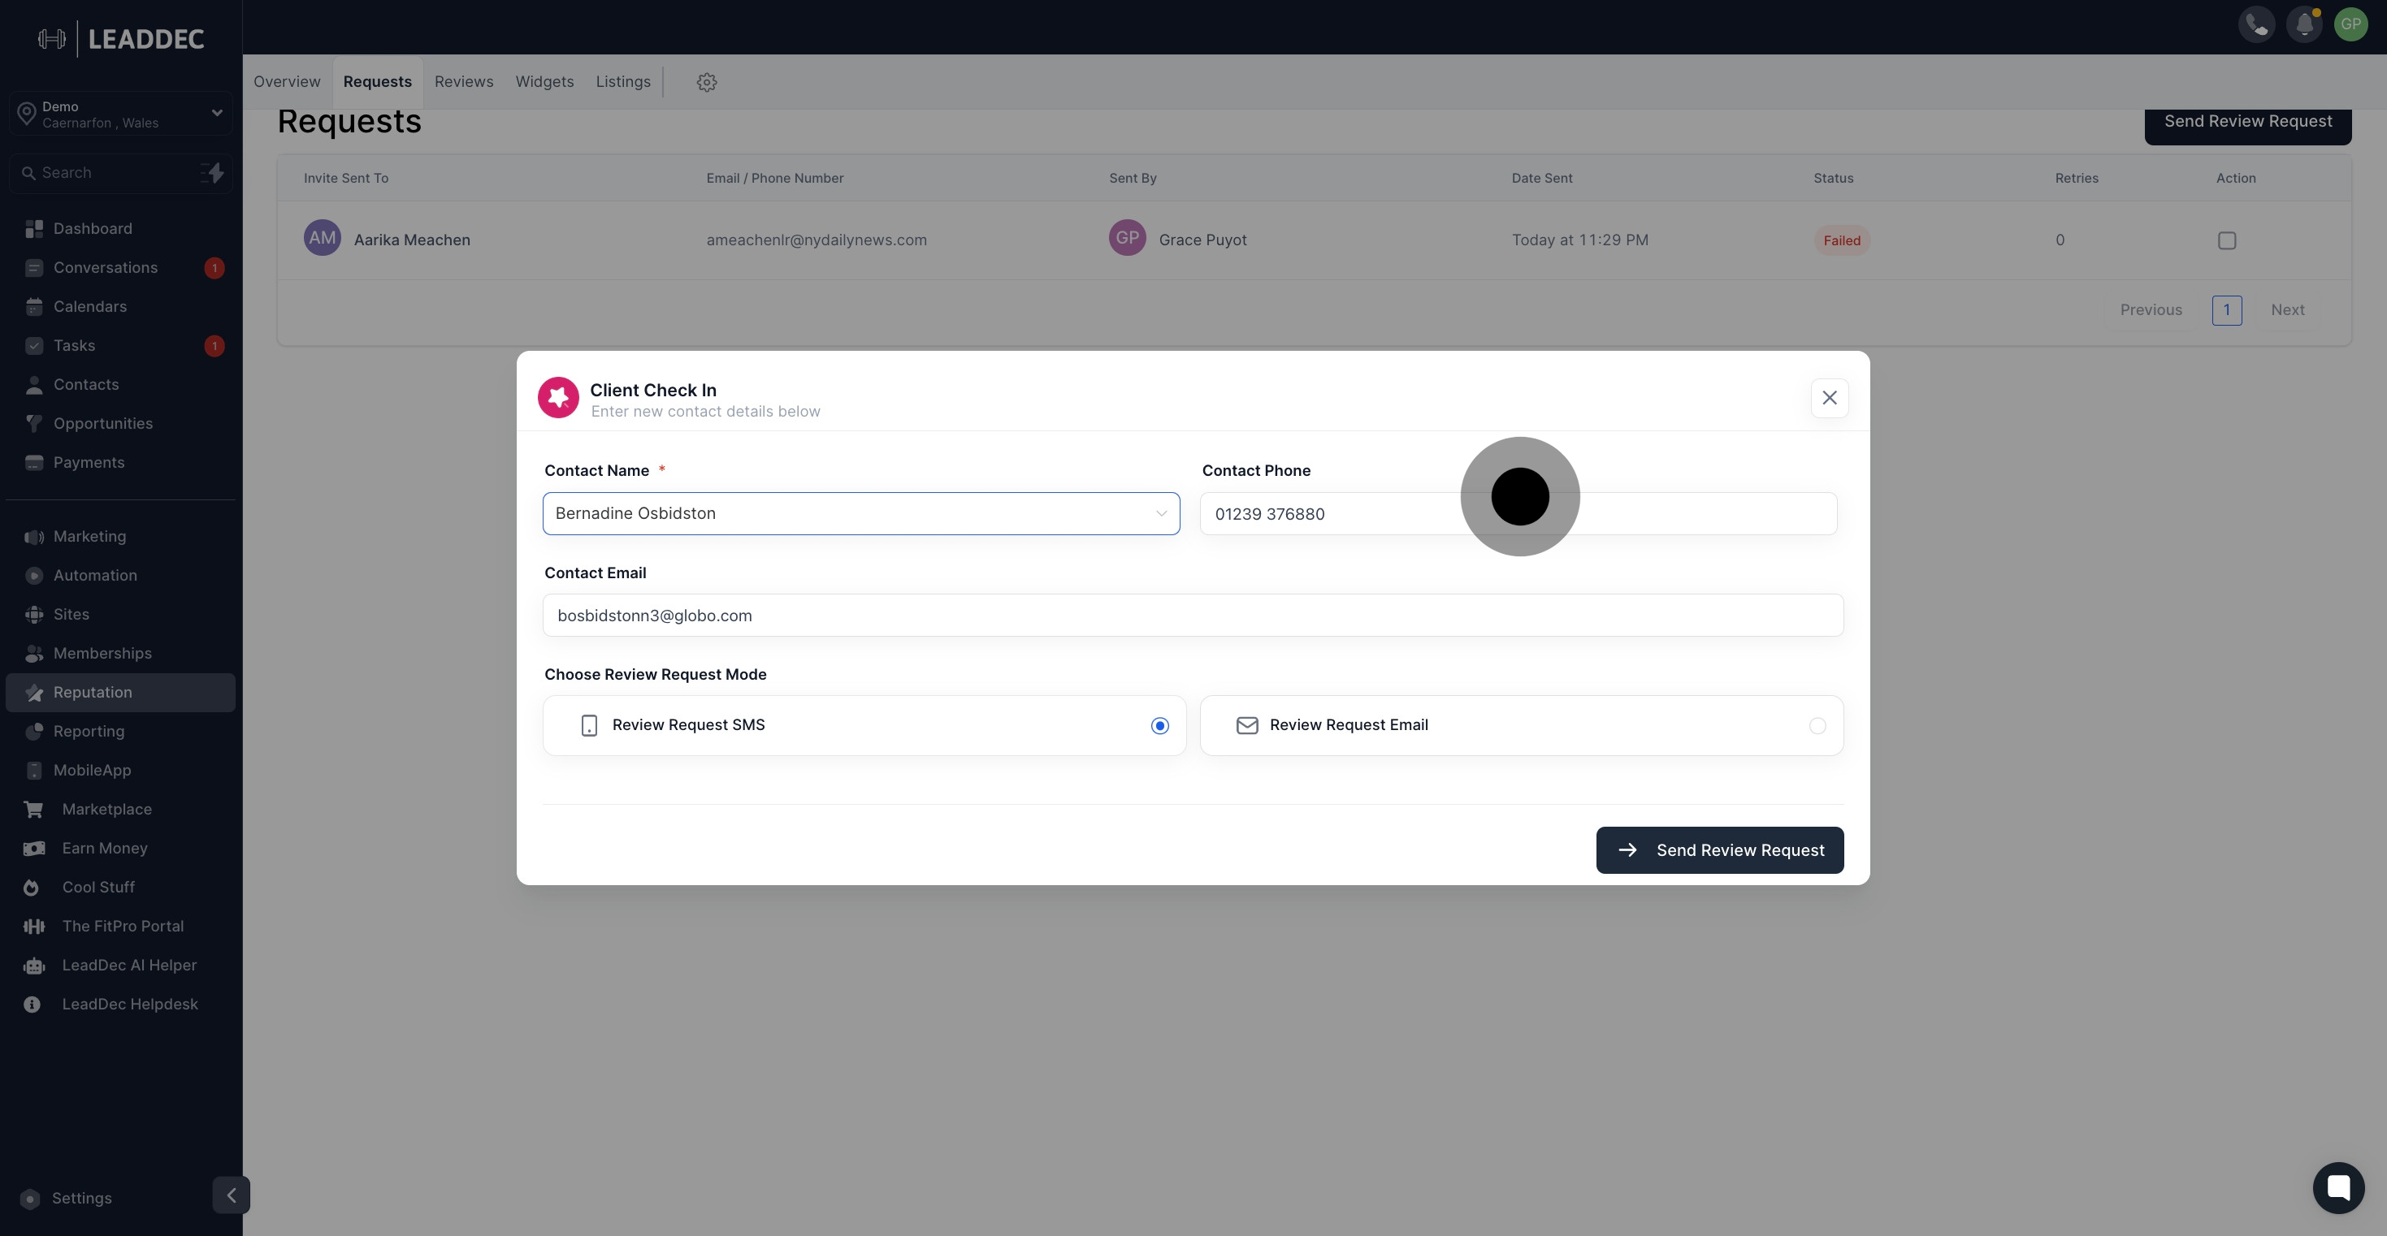This screenshot has height=1236, width=2387.
Task: Open the Marketplace cart item
Action: pos(120,809)
